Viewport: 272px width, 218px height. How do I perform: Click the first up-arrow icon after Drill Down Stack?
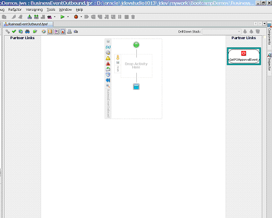point(245,31)
